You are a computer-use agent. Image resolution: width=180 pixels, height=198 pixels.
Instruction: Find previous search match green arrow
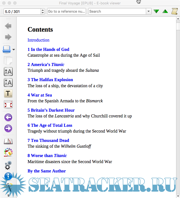point(165,11)
